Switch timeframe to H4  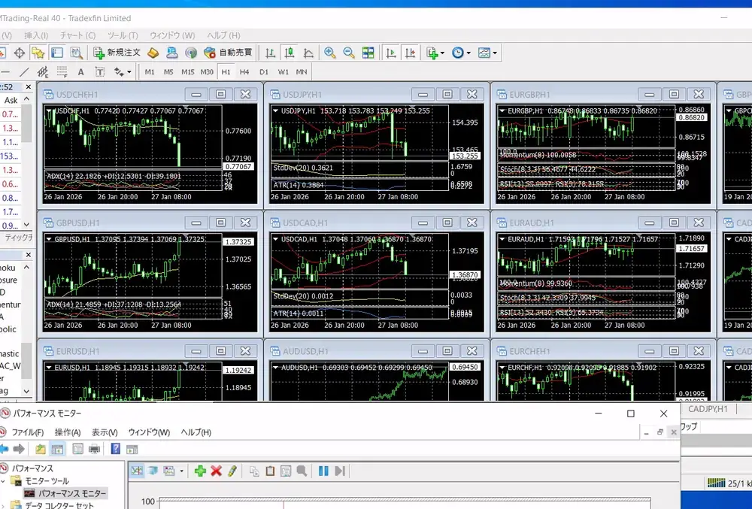point(244,72)
